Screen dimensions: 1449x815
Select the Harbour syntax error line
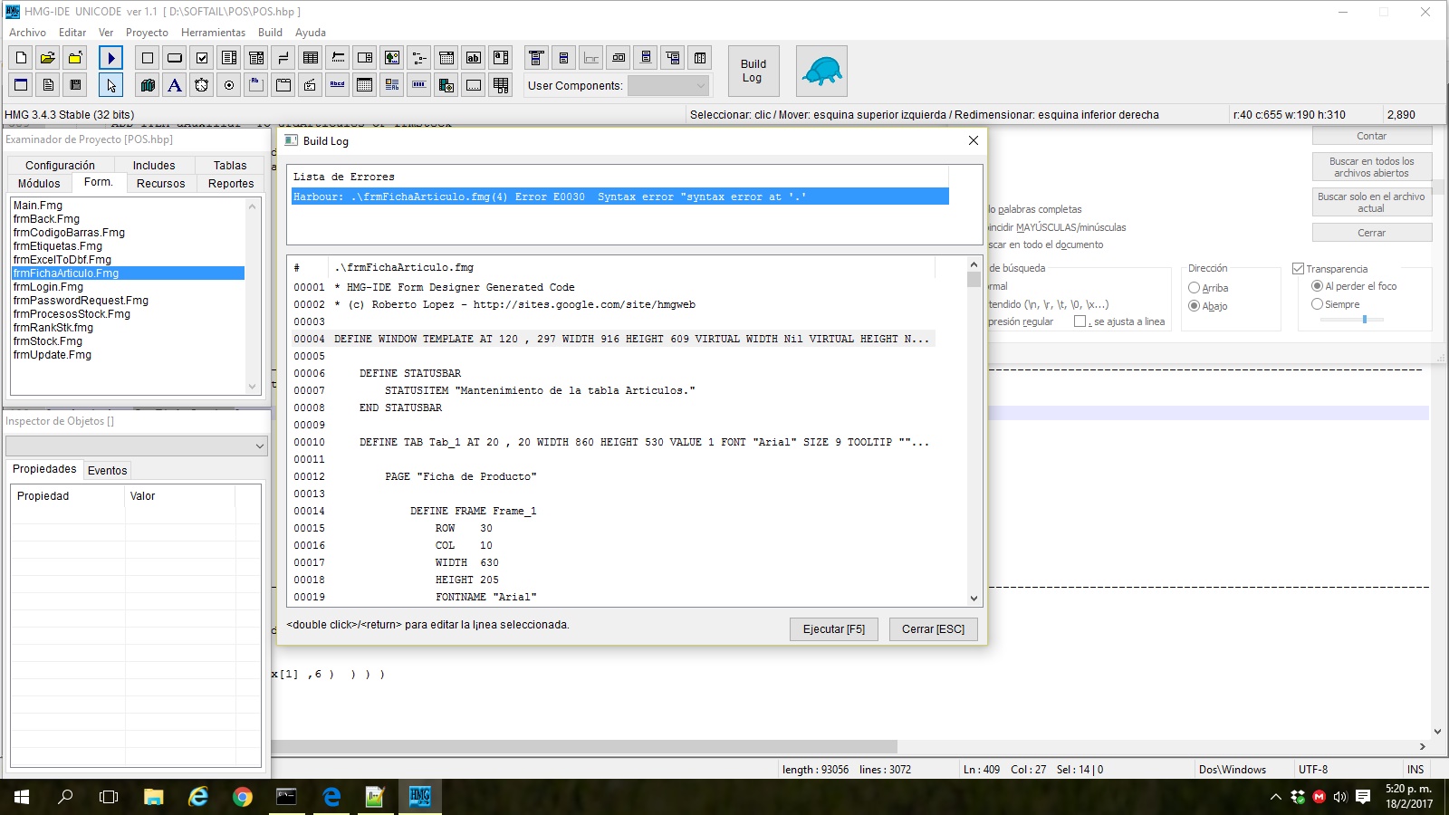click(x=619, y=197)
